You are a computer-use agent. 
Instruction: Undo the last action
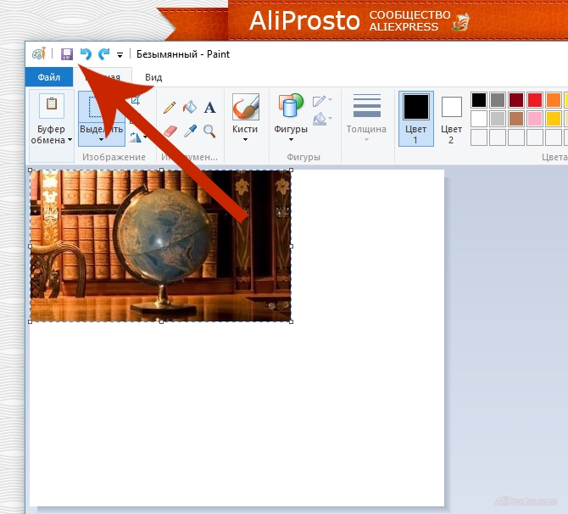click(x=86, y=54)
